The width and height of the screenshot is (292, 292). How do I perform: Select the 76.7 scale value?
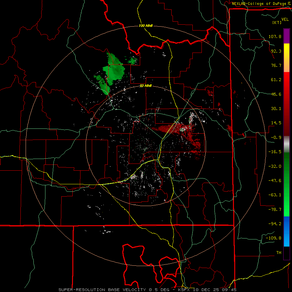[276, 65]
